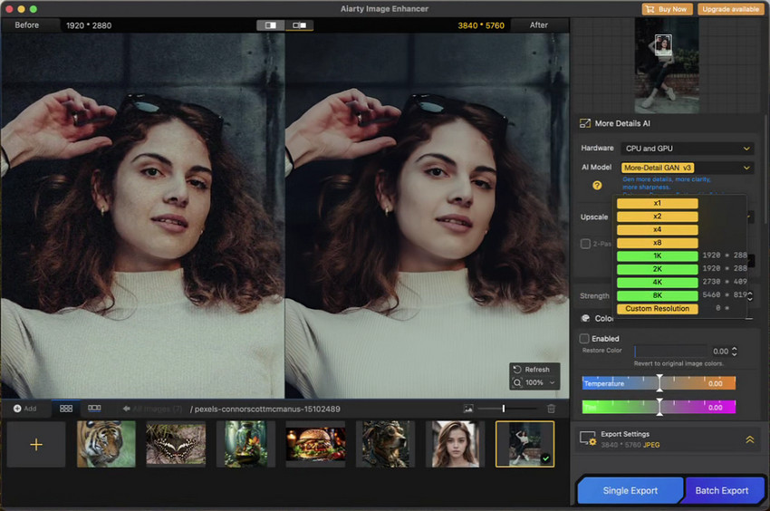Click the navigator preview thumbnail at top right
This screenshot has width=770, height=511.
(x=667, y=65)
